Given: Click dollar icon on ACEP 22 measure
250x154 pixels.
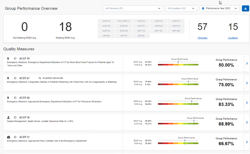Looking at the screenshot, I should coord(8,98).
